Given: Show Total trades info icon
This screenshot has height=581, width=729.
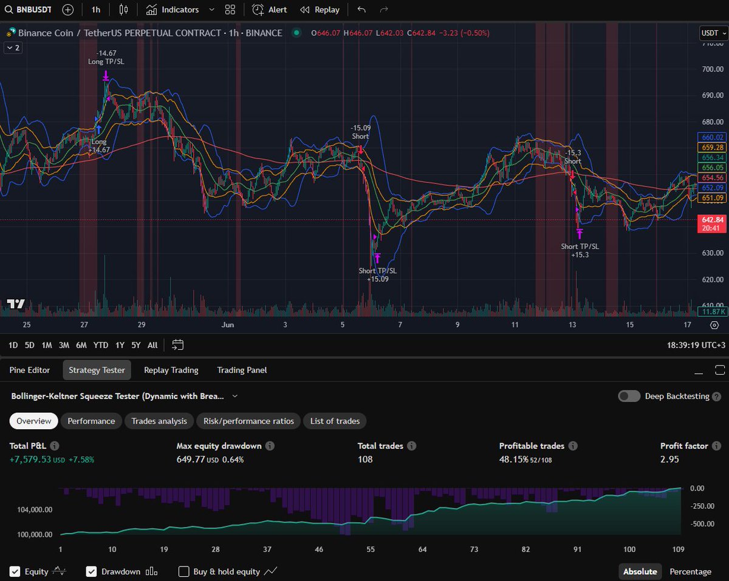Looking at the screenshot, I should tap(411, 446).
